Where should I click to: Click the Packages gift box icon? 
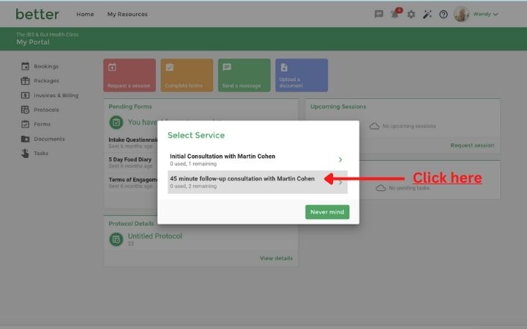coord(25,80)
